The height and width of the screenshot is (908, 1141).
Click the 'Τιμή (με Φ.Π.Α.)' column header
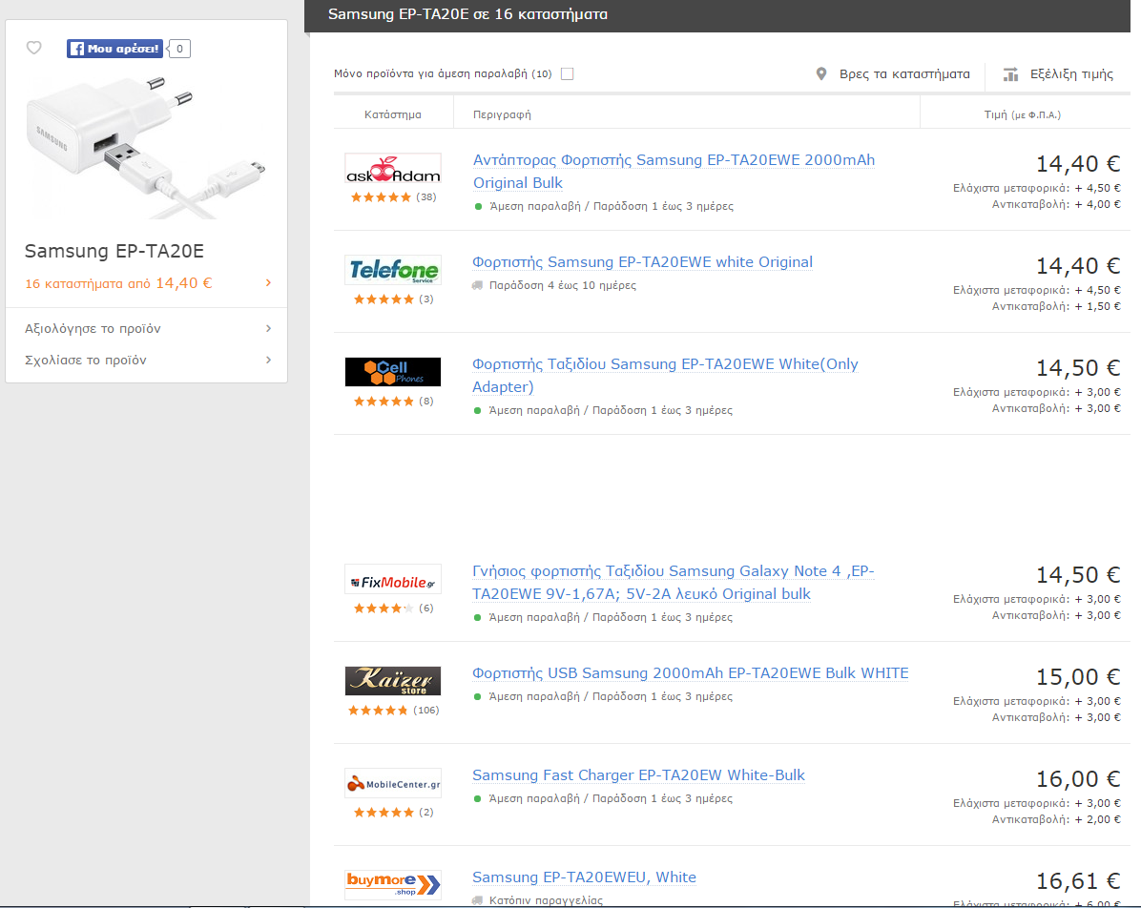coord(1023,115)
